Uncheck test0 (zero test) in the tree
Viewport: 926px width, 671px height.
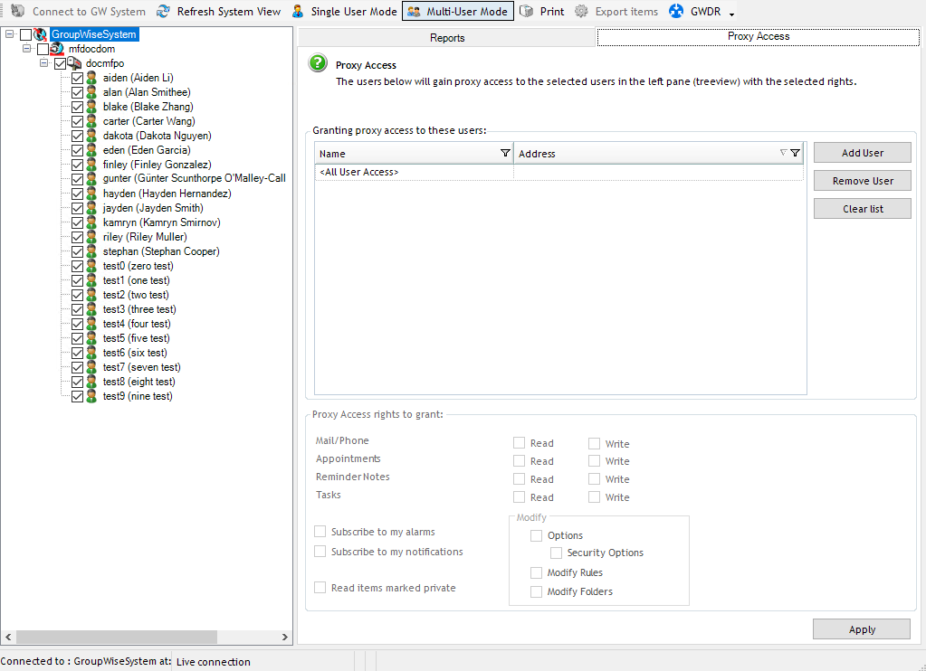click(x=77, y=266)
